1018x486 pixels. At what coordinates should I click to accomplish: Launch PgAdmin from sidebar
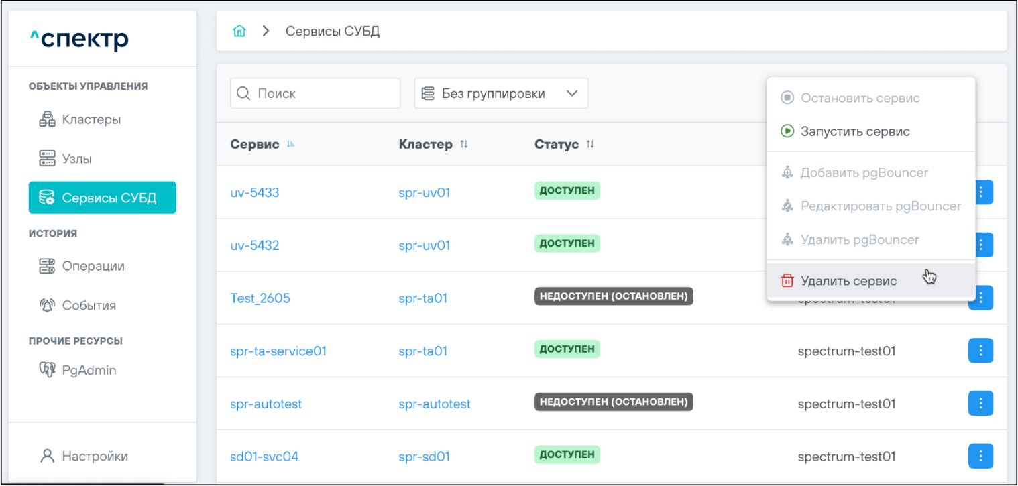(89, 370)
